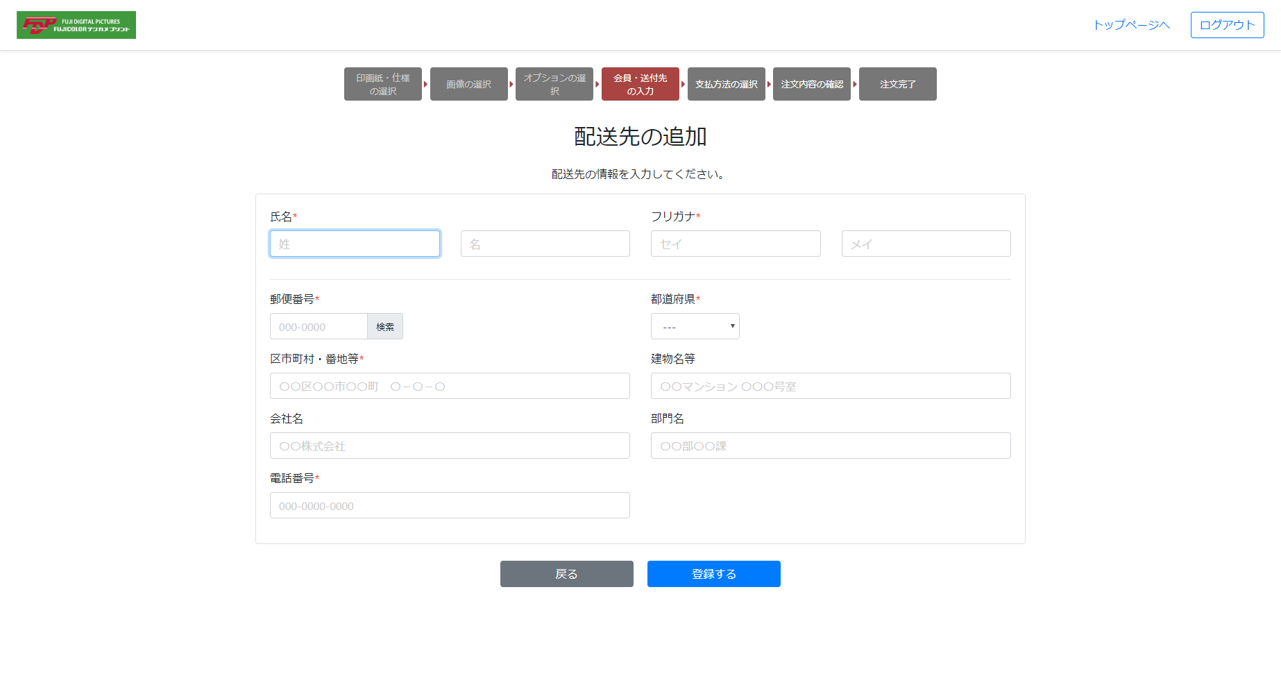Click the 戻る back button
1281x678 pixels.
[567, 574]
